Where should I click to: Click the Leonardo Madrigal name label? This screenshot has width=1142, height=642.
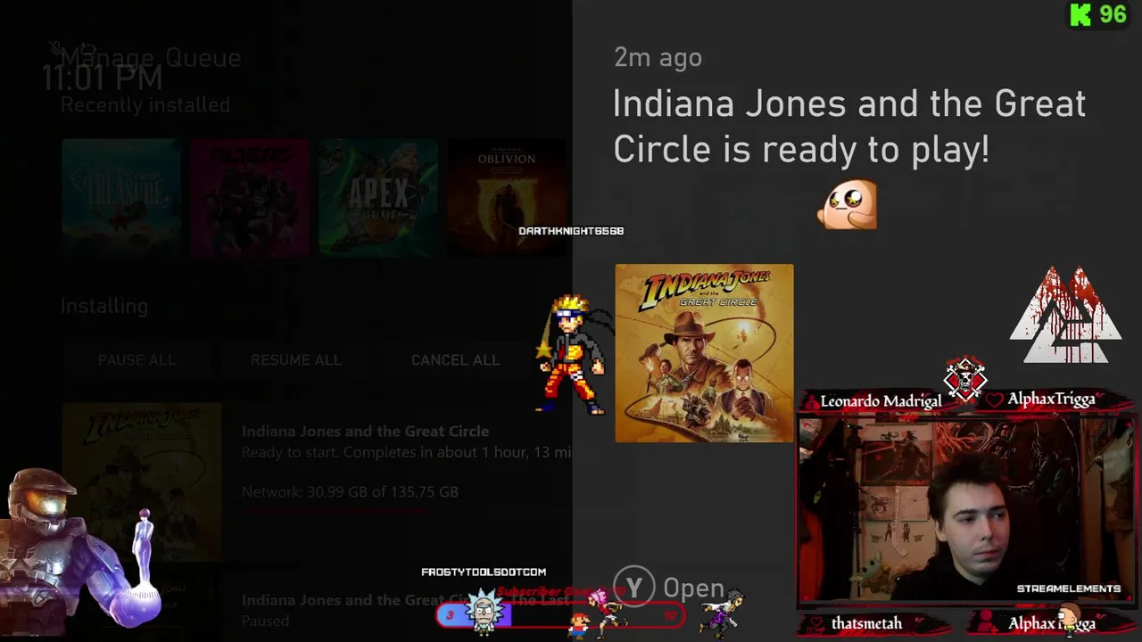(x=881, y=401)
